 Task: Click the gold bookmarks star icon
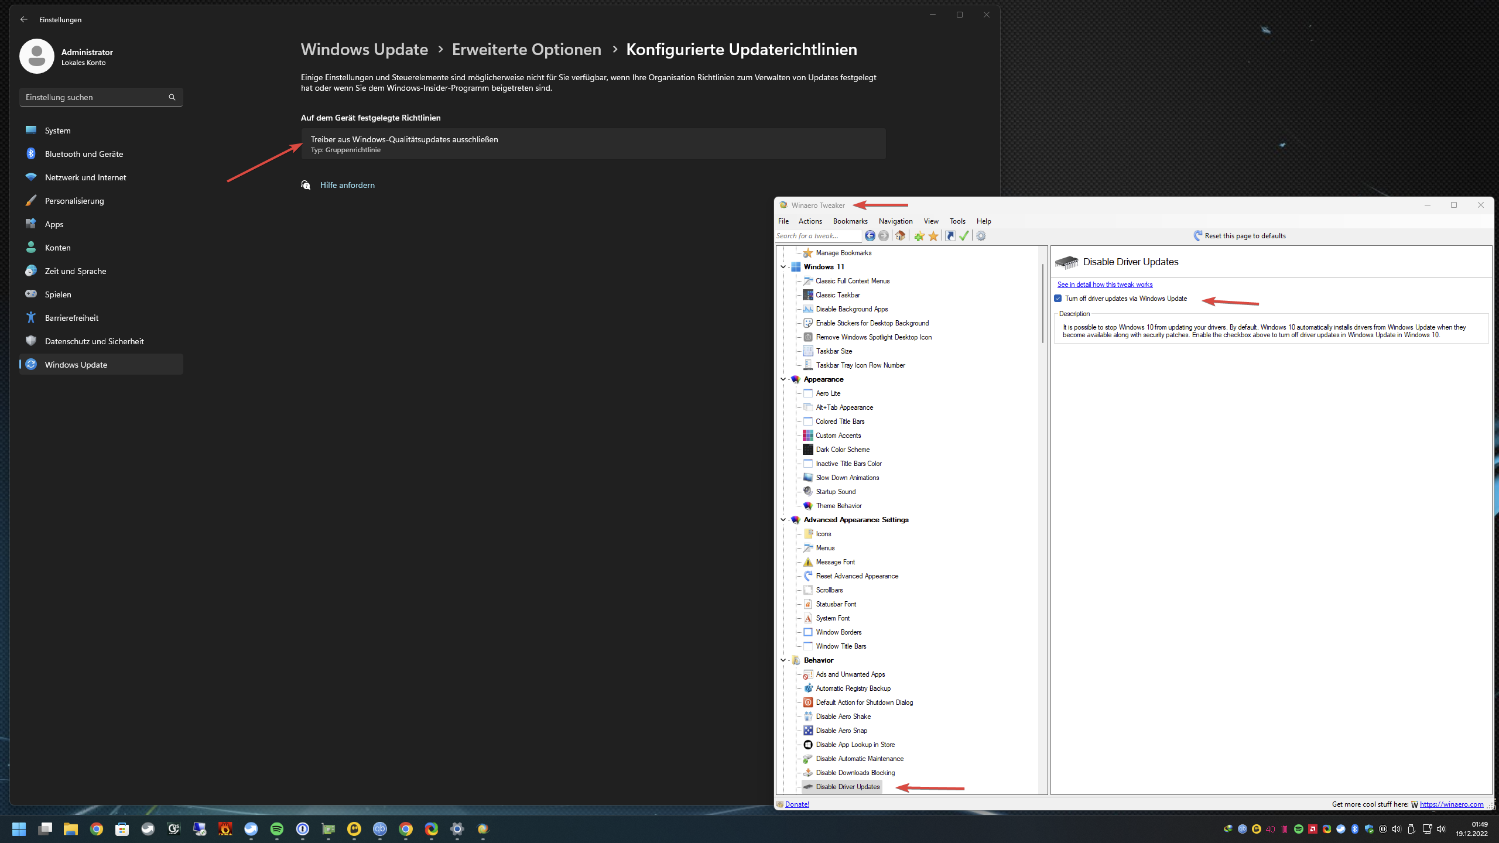coord(933,236)
